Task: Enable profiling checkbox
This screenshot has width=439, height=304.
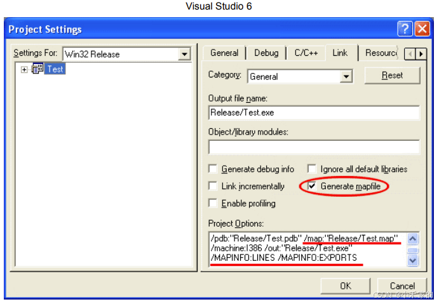Action: [x=213, y=203]
